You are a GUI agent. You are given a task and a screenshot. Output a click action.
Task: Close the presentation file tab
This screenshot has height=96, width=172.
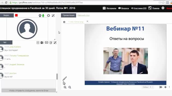pos(87,21)
